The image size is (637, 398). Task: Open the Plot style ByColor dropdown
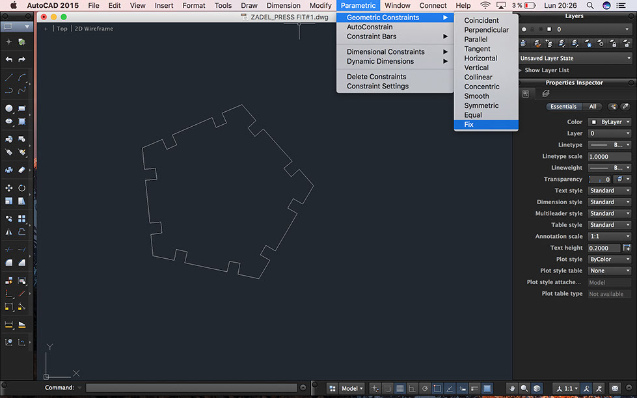tap(609, 259)
